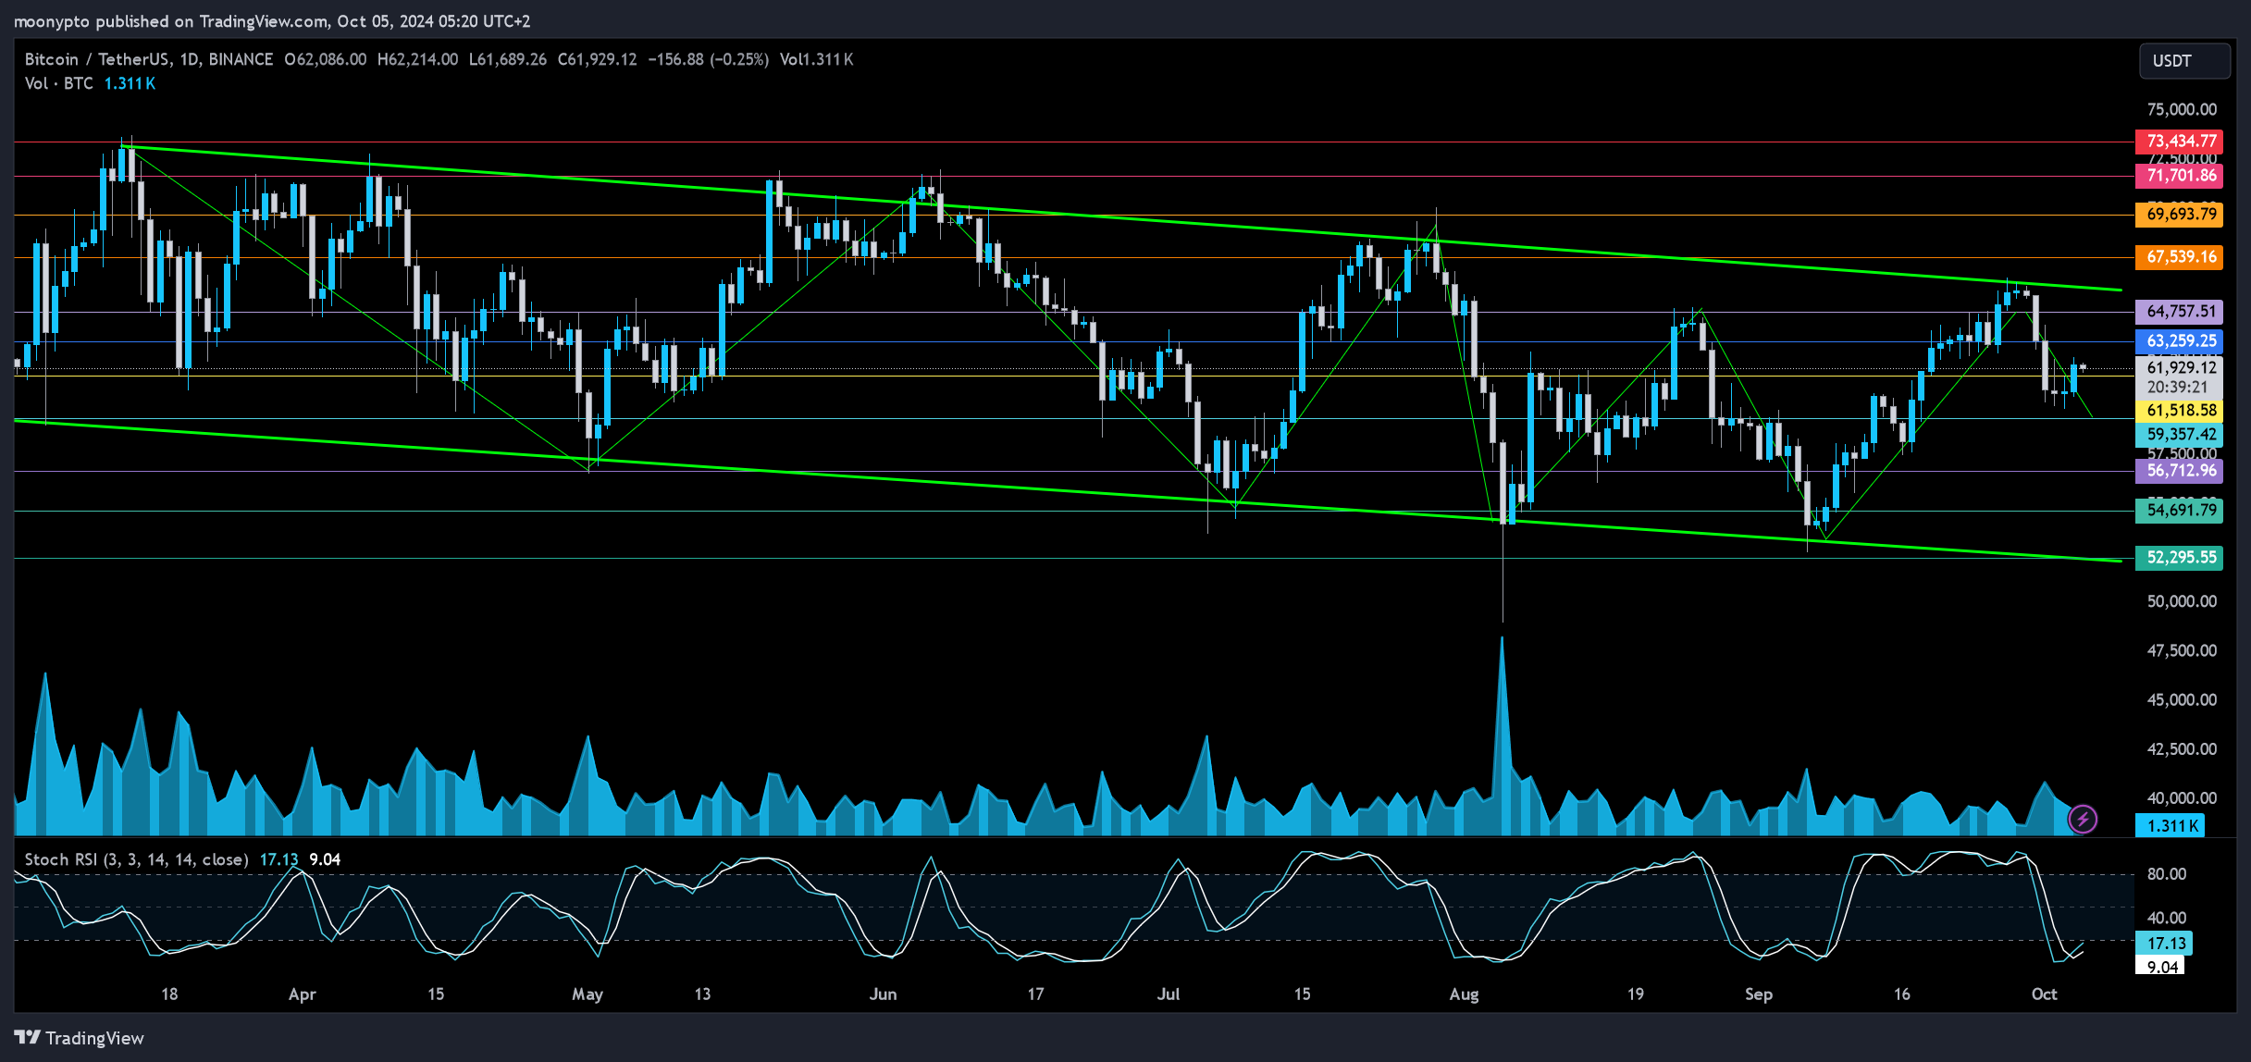Click the 69,693.79 orange price label
This screenshot has width=2251, height=1062.
(2180, 215)
